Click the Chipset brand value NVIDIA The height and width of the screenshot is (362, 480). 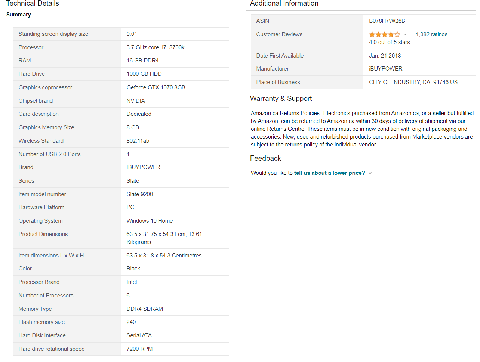click(x=136, y=101)
